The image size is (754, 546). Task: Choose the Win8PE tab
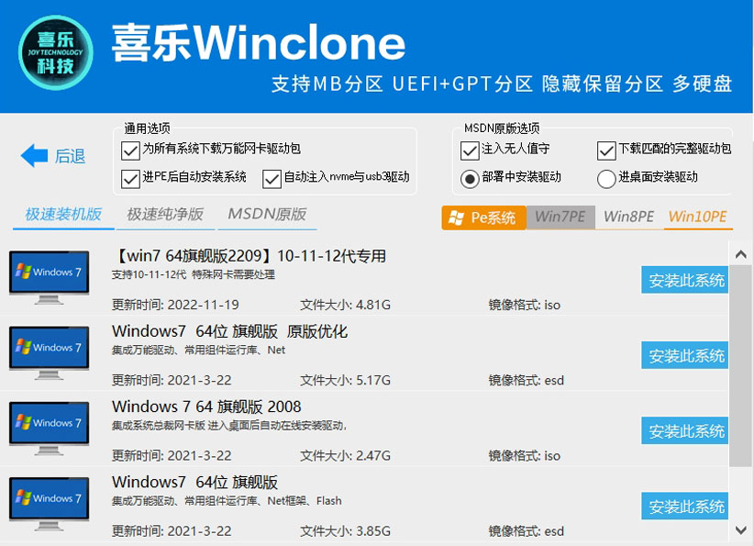629,217
